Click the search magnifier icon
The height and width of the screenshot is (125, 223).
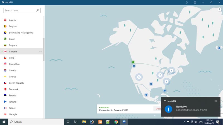[x=38, y=10]
